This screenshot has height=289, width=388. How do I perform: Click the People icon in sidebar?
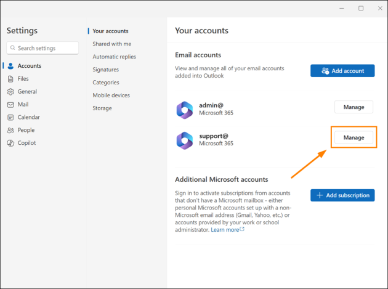[x=10, y=130]
